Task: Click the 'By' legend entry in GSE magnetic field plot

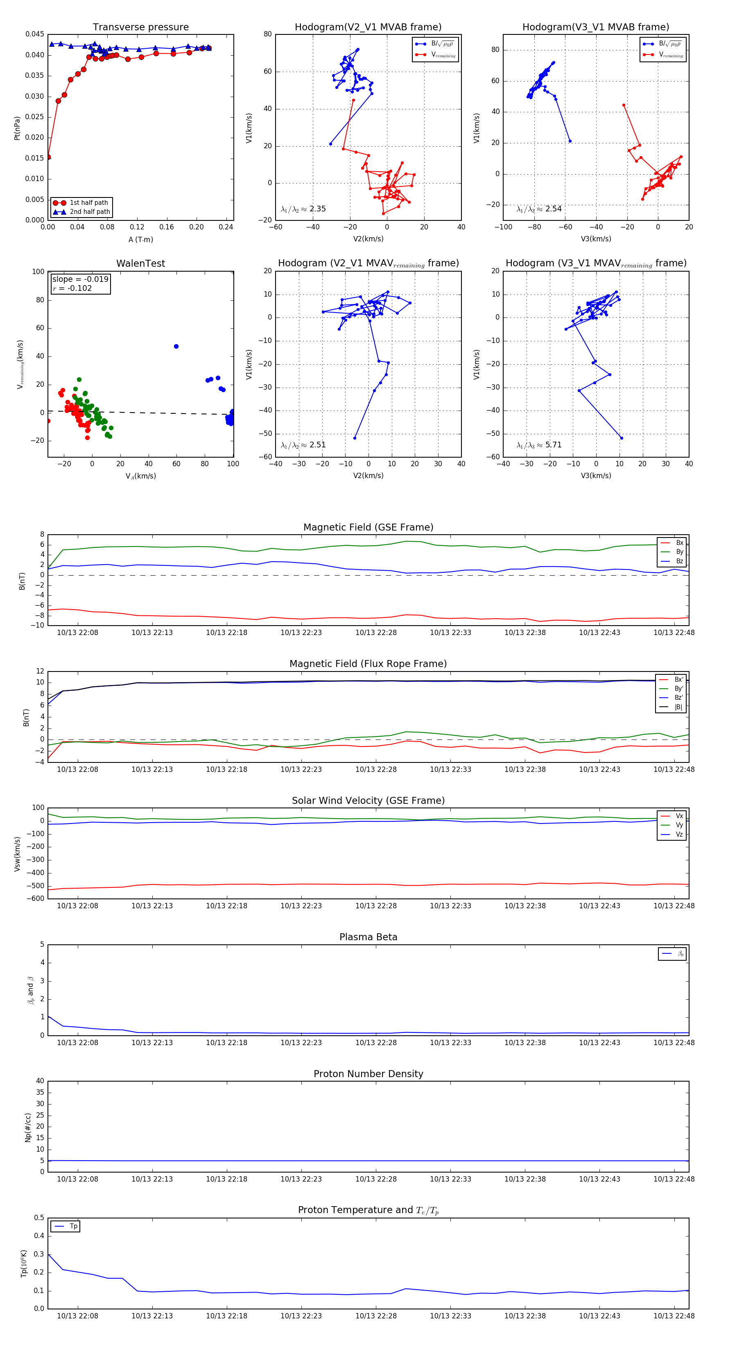Action: (x=672, y=551)
